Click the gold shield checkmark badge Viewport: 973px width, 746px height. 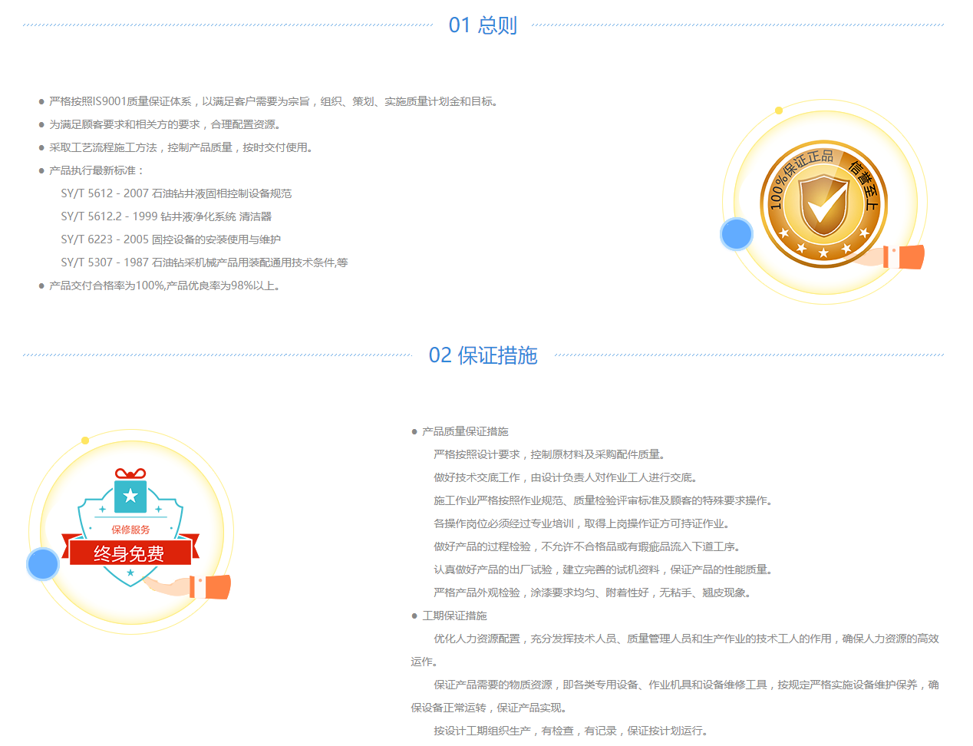point(823,205)
